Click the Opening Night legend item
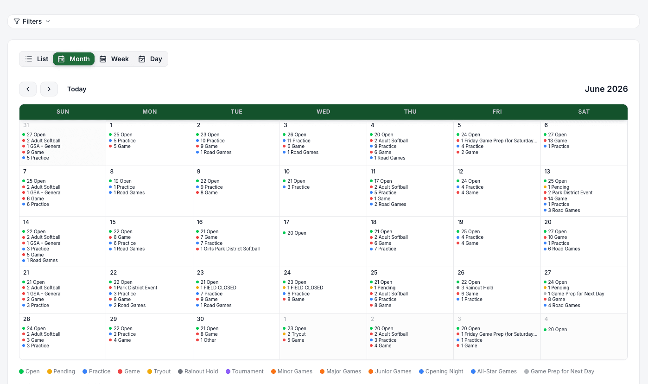The width and height of the screenshot is (648, 384). (x=441, y=371)
